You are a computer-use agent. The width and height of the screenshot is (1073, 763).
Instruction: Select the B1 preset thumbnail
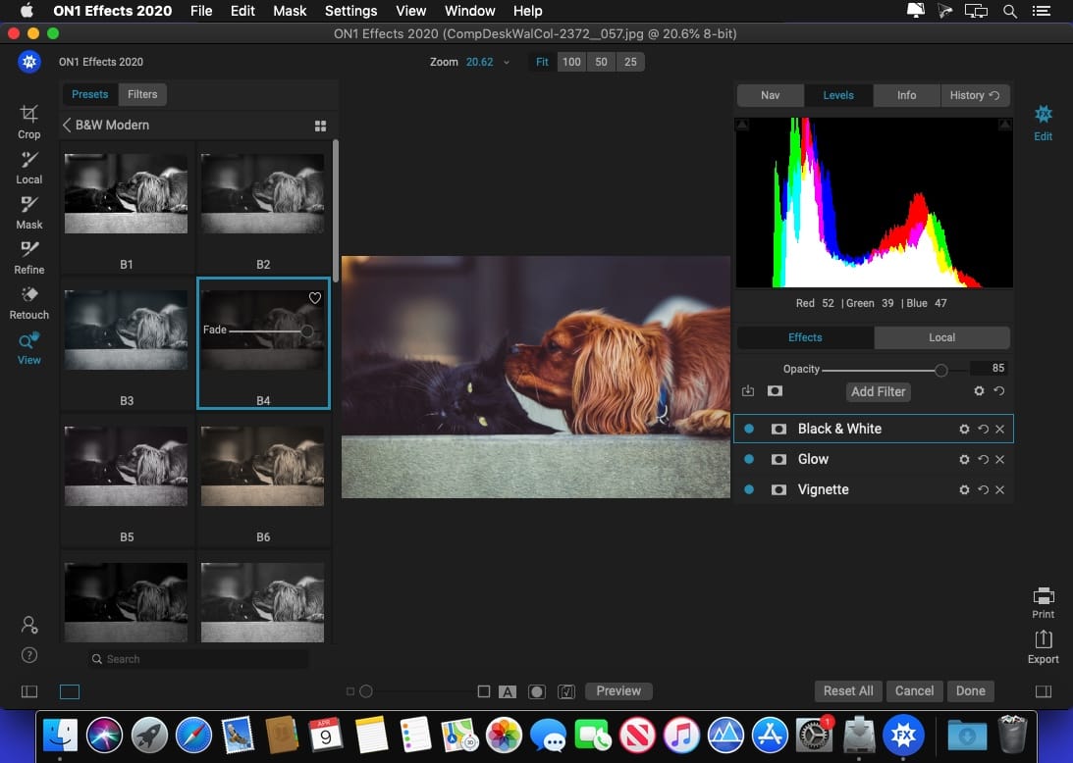point(126,193)
